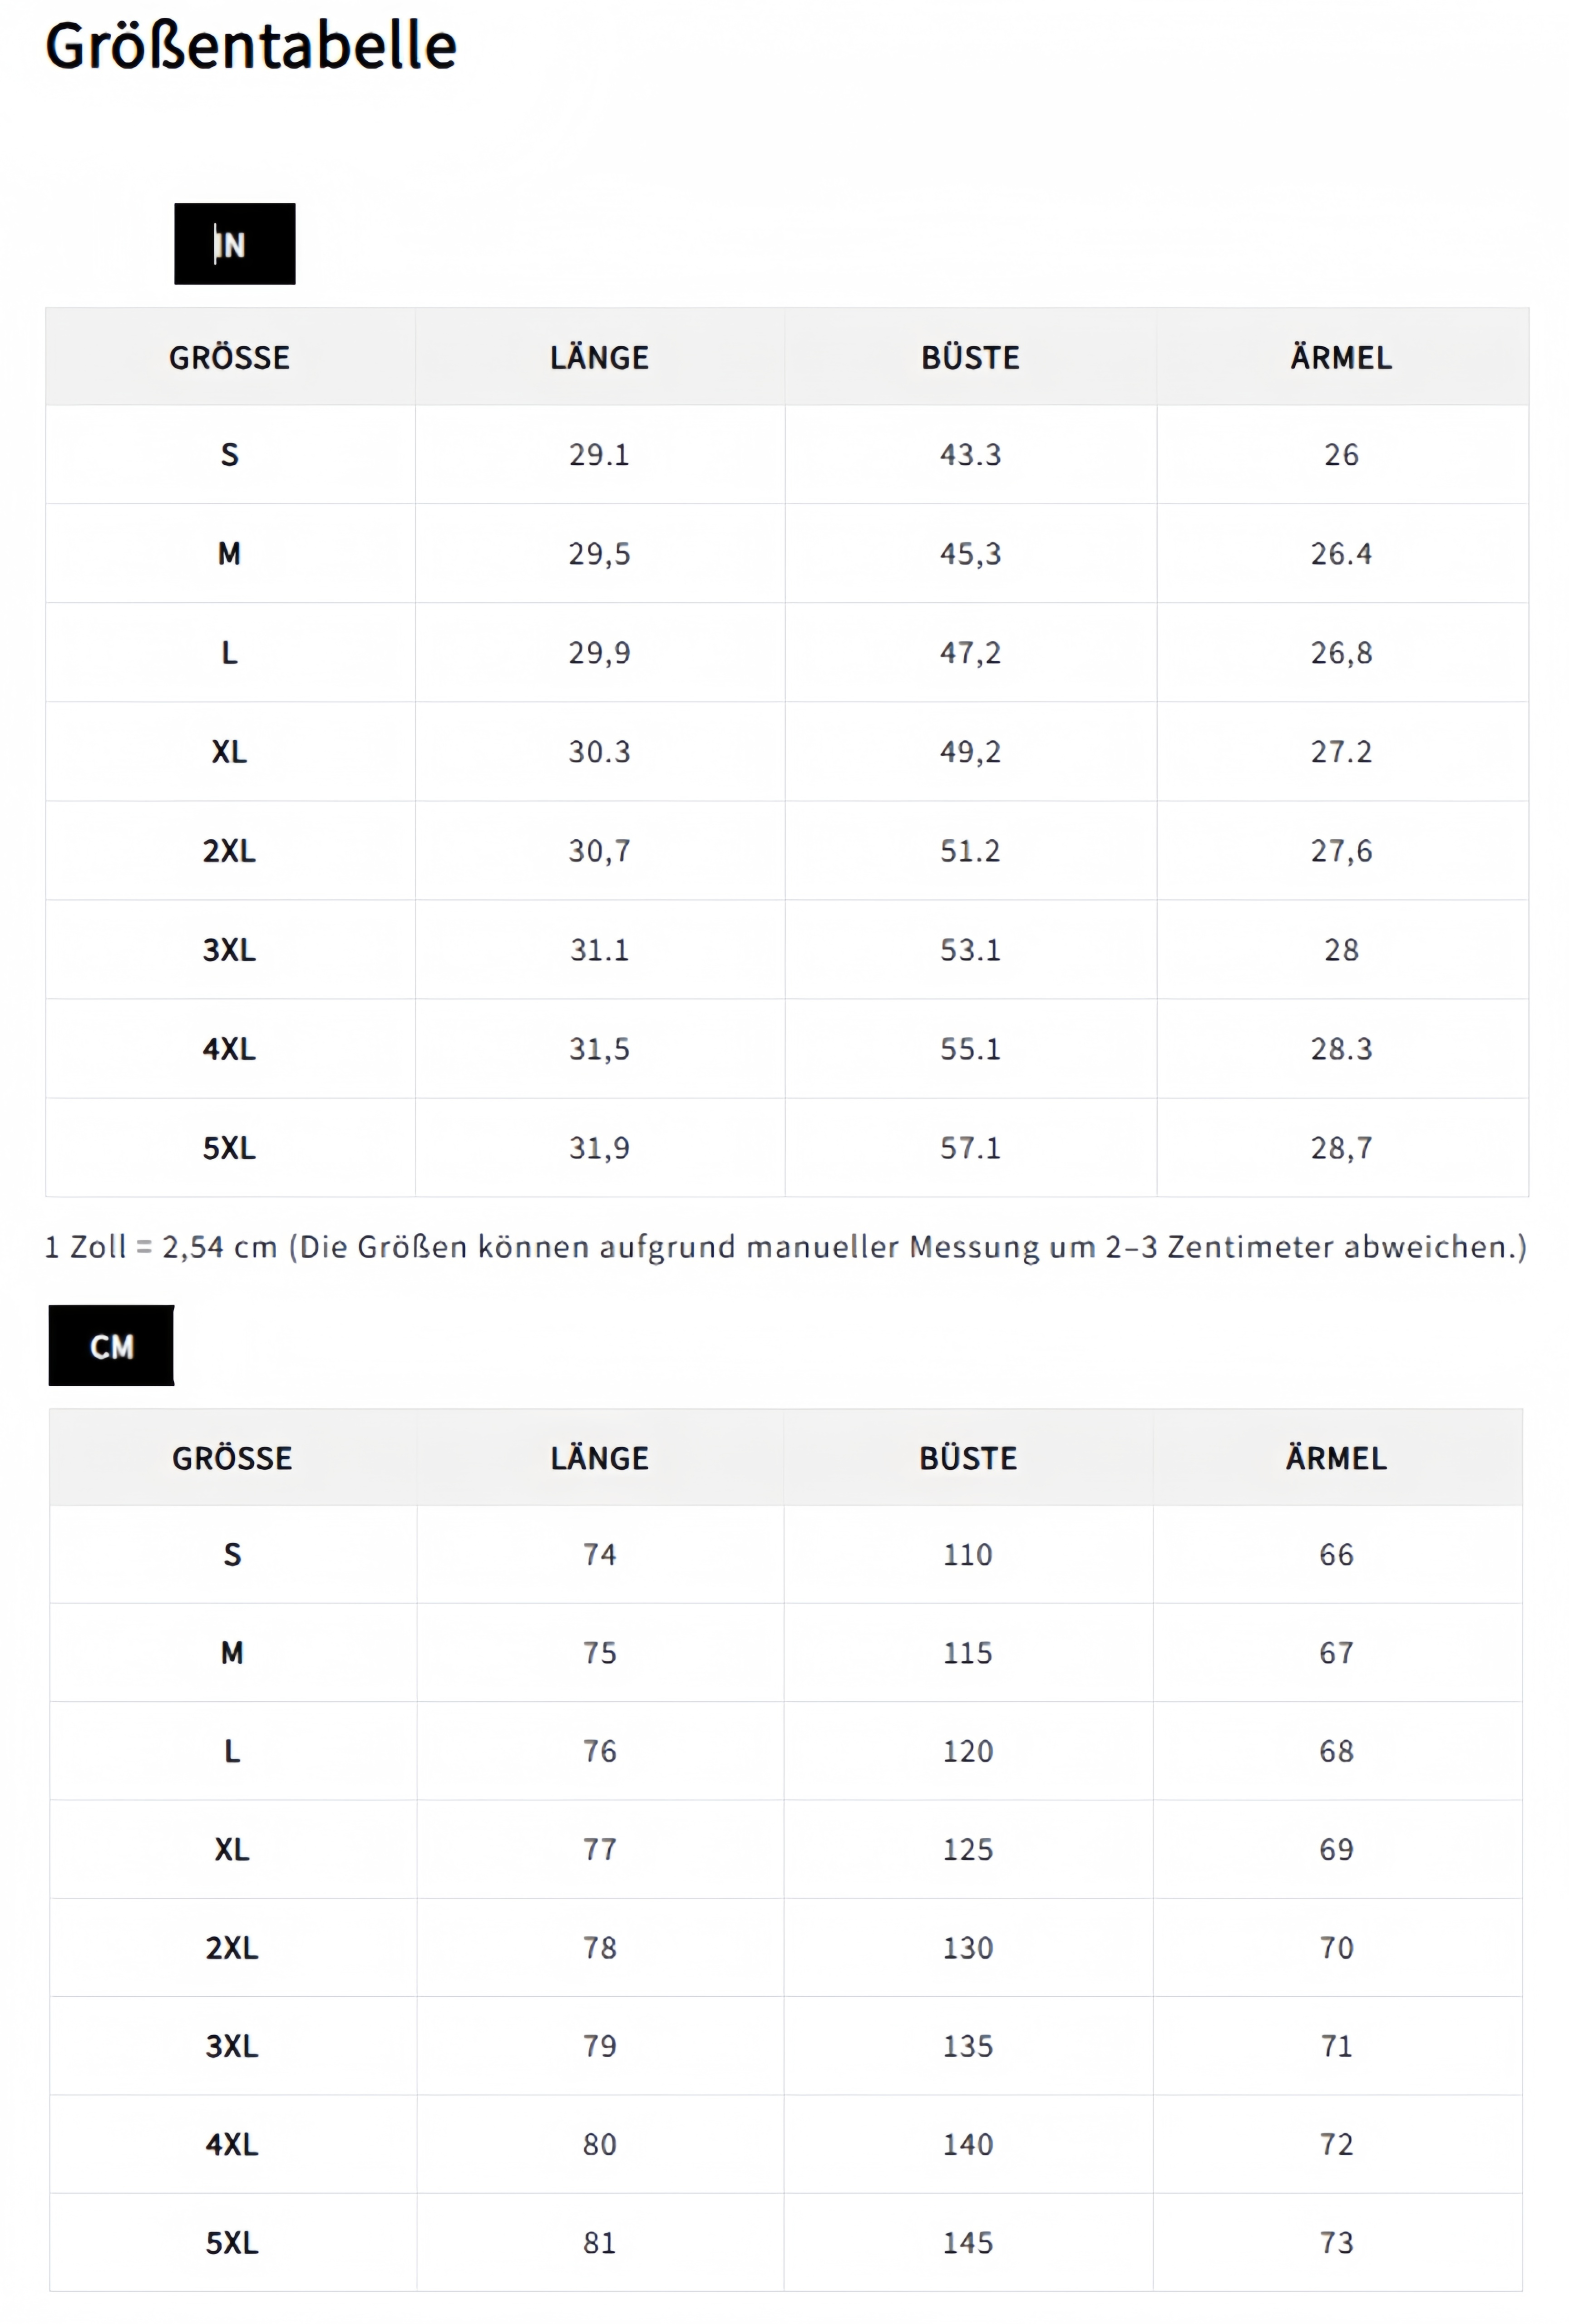The height and width of the screenshot is (2324, 1569).
Task: Click GRÖSSE header in centimeter table
Action: [232, 1458]
